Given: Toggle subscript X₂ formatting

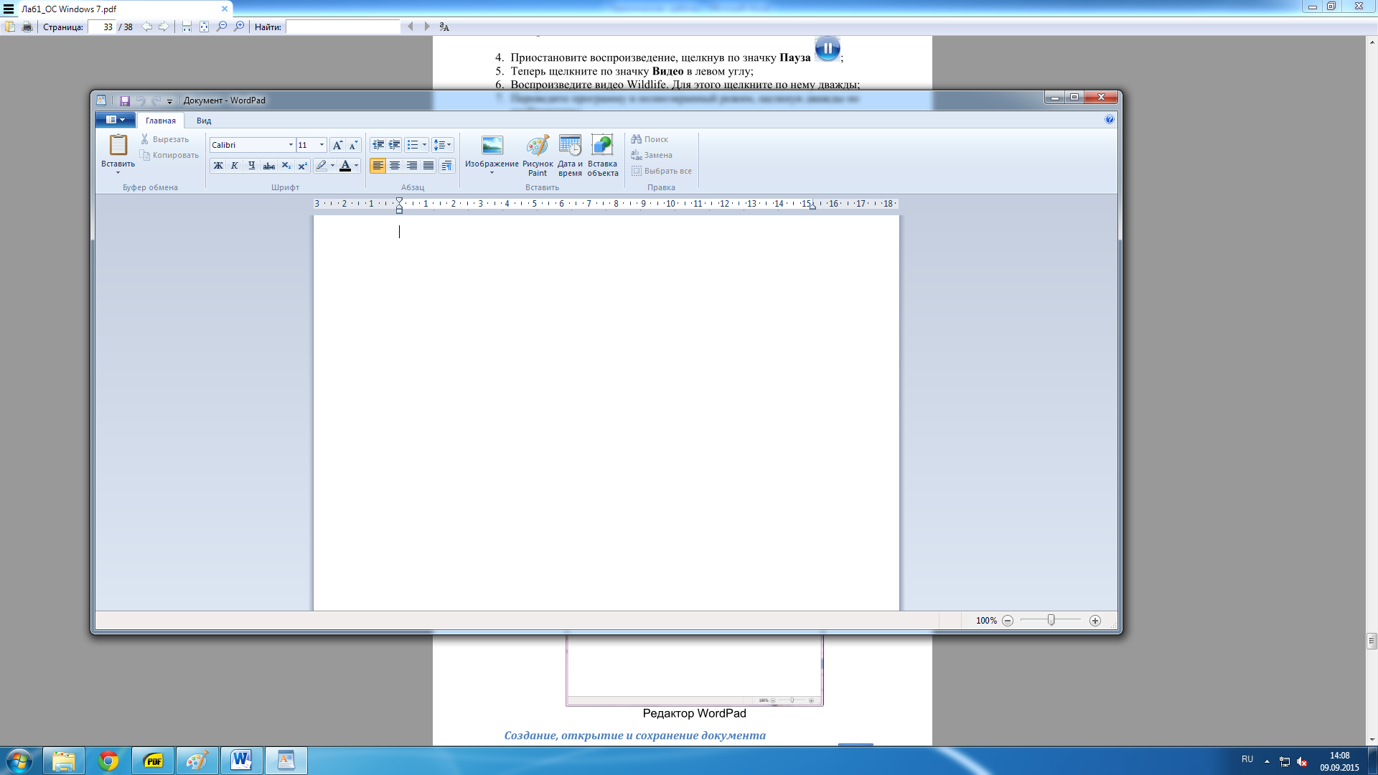Looking at the screenshot, I should pyautogui.click(x=286, y=166).
